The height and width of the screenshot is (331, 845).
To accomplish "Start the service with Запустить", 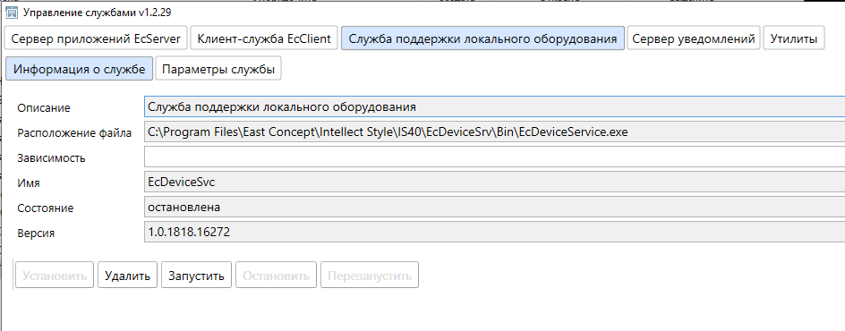I will click(x=196, y=276).
